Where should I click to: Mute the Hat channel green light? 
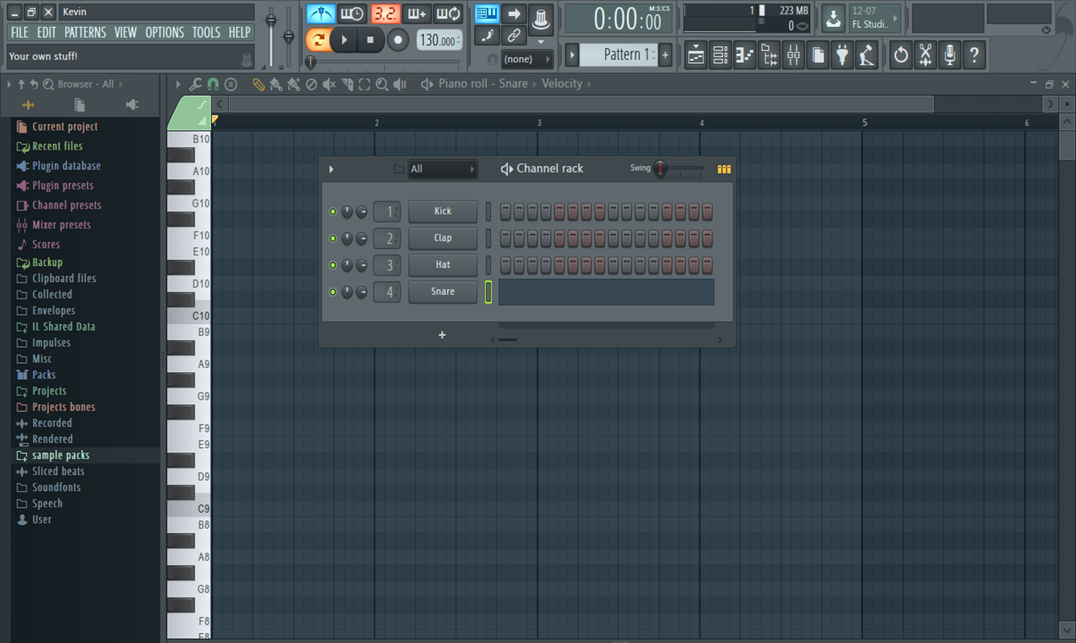click(333, 266)
